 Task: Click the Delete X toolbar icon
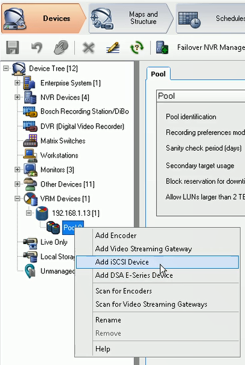[88, 48]
